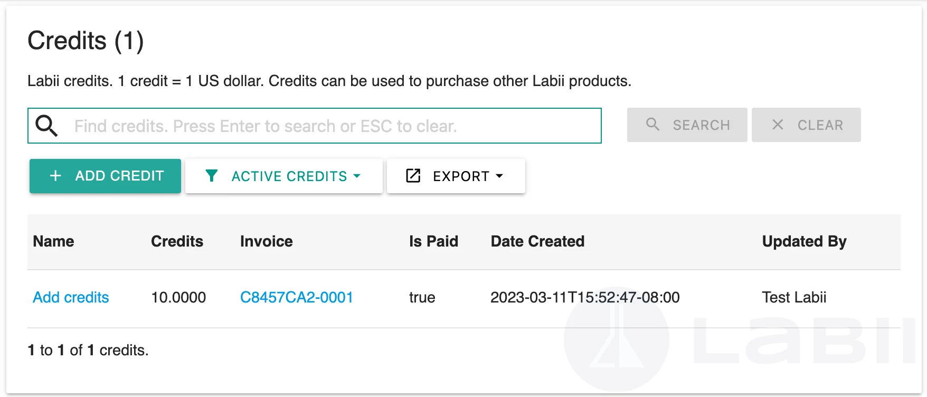This screenshot has width=927, height=397.
Task: Click the Labii flask logo watermark
Action: pos(616,339)
